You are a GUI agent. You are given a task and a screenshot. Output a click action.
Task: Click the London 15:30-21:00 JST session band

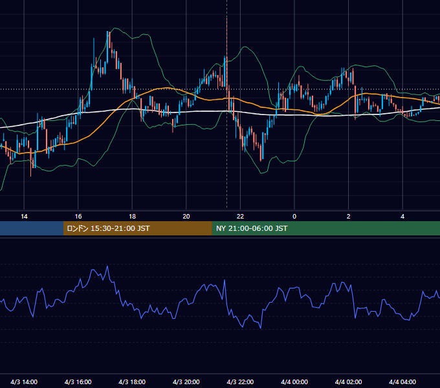[137, 228]
